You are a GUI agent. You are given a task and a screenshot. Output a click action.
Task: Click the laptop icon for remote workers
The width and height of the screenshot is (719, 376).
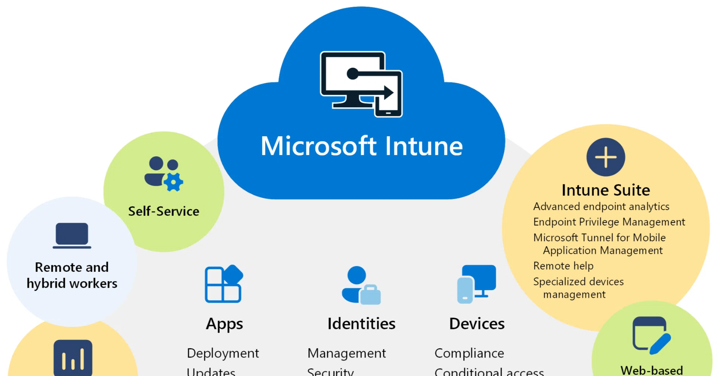pos(72,236)
